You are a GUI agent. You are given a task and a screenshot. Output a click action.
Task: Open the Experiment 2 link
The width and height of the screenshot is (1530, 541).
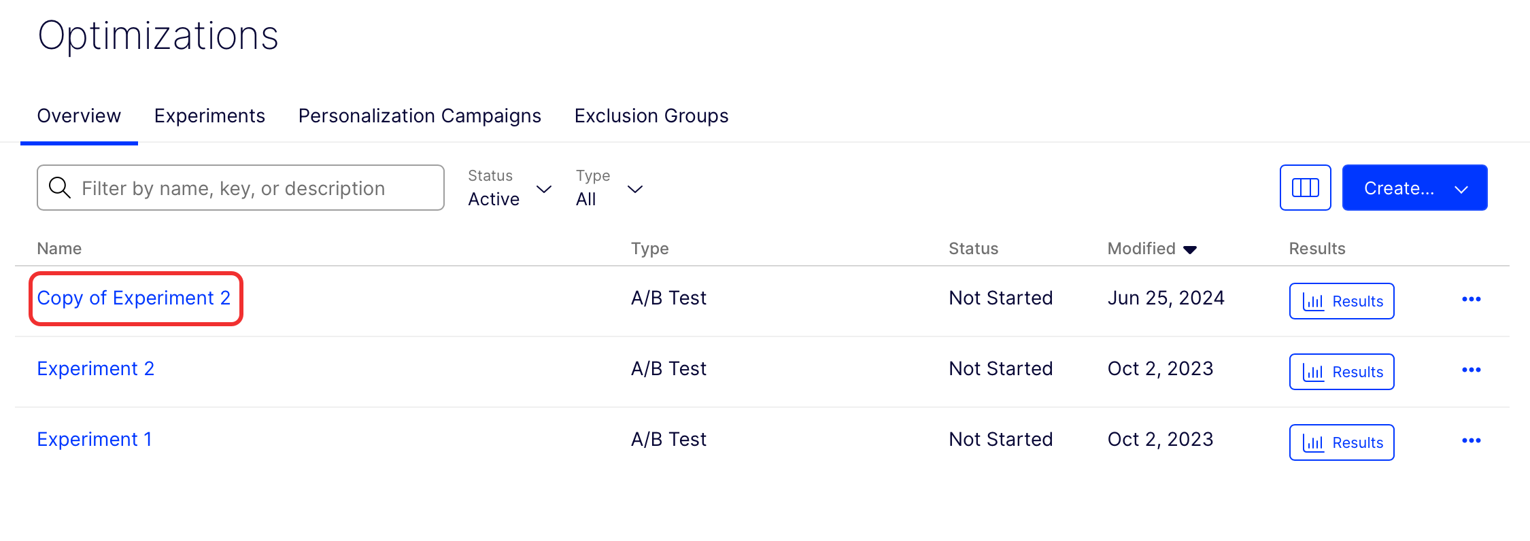[96, 369]
